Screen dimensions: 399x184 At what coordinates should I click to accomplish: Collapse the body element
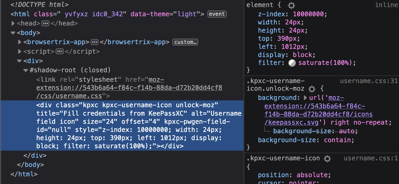point(13,33)
